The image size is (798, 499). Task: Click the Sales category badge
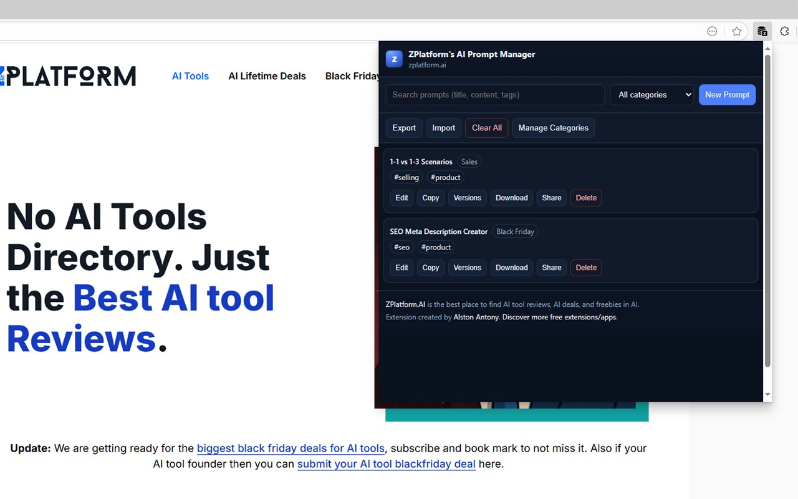[x=469, y=162]
